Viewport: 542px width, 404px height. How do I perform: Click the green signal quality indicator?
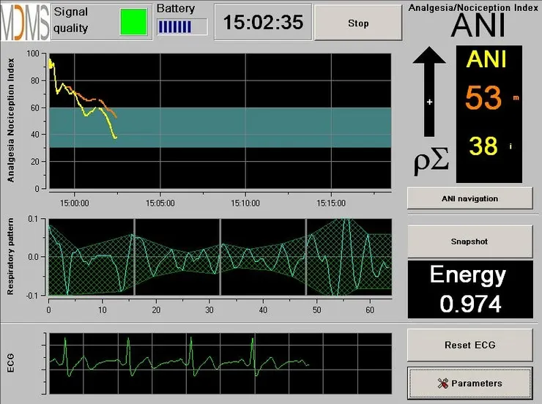tap(133, 22)
